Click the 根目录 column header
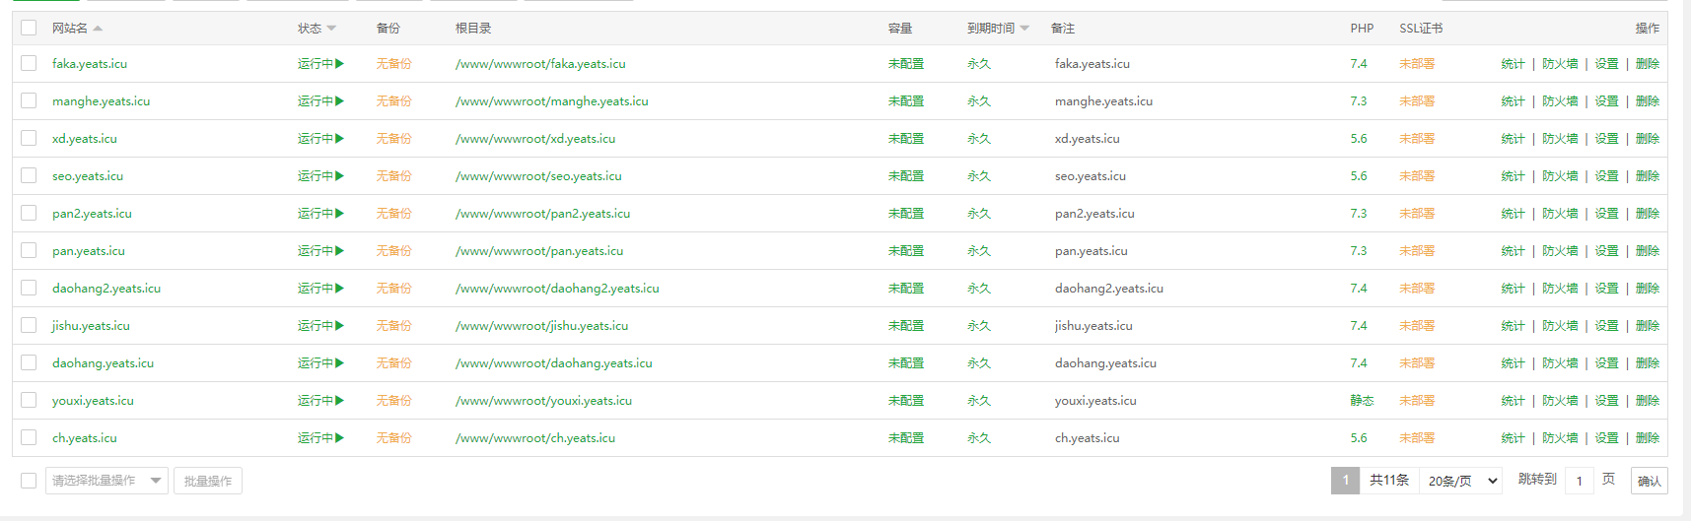The width and height of the screenshot is (1691, 521). click(x=473, y=29)
